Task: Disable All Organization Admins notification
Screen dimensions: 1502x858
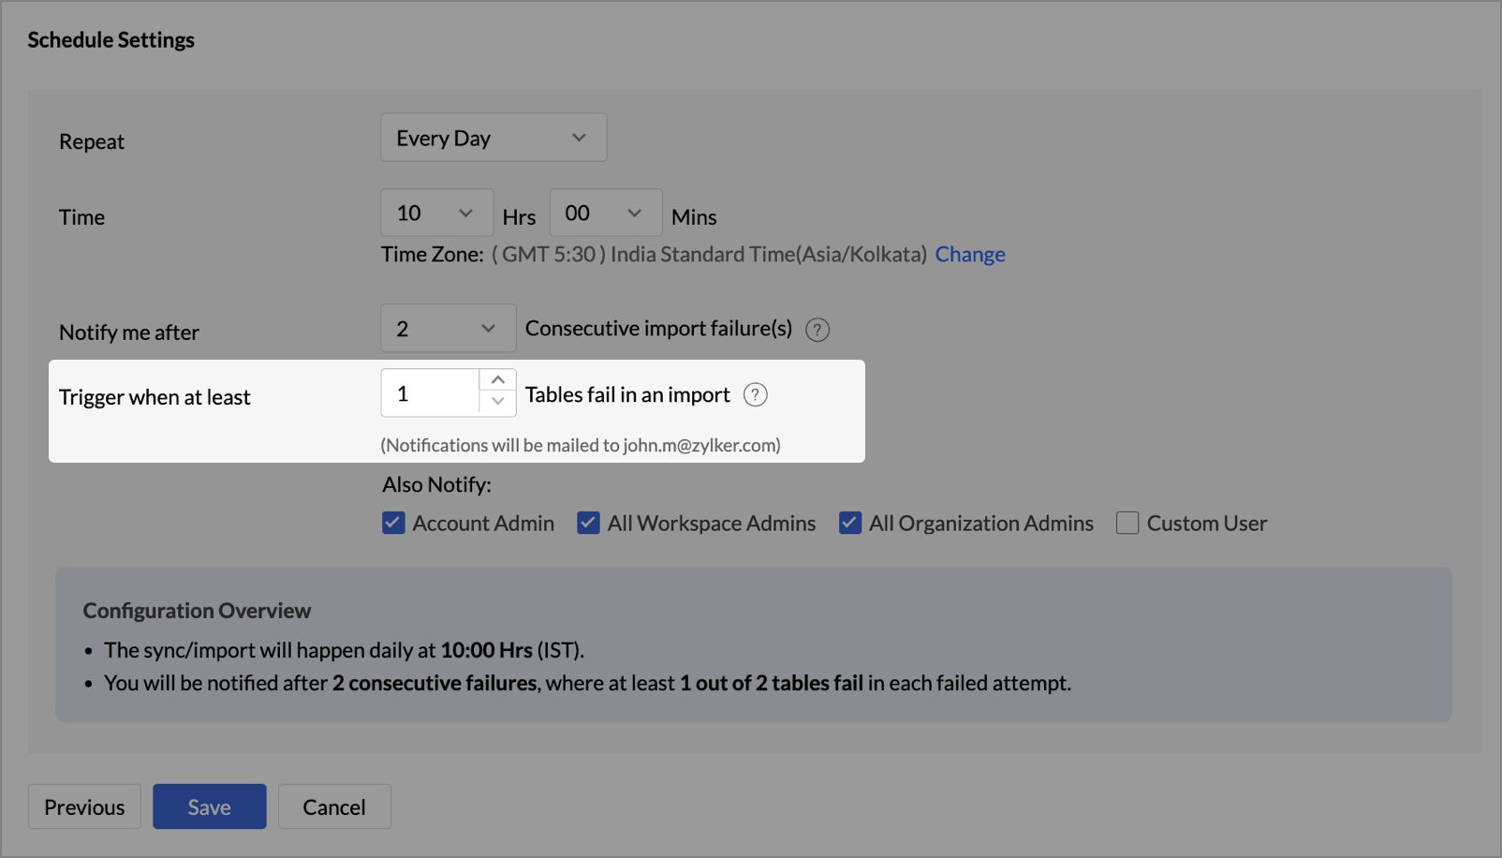Action: [850, 523]
